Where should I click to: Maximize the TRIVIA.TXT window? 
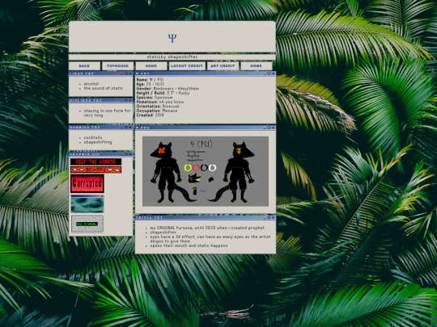[269, 217]
